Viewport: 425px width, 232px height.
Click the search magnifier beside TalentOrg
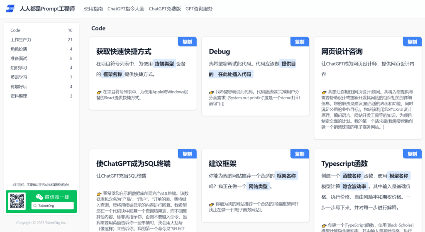coord(35,206)
